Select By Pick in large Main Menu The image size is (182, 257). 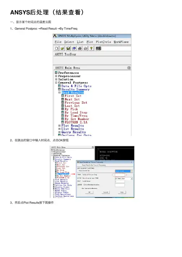[x=71, y=109]
